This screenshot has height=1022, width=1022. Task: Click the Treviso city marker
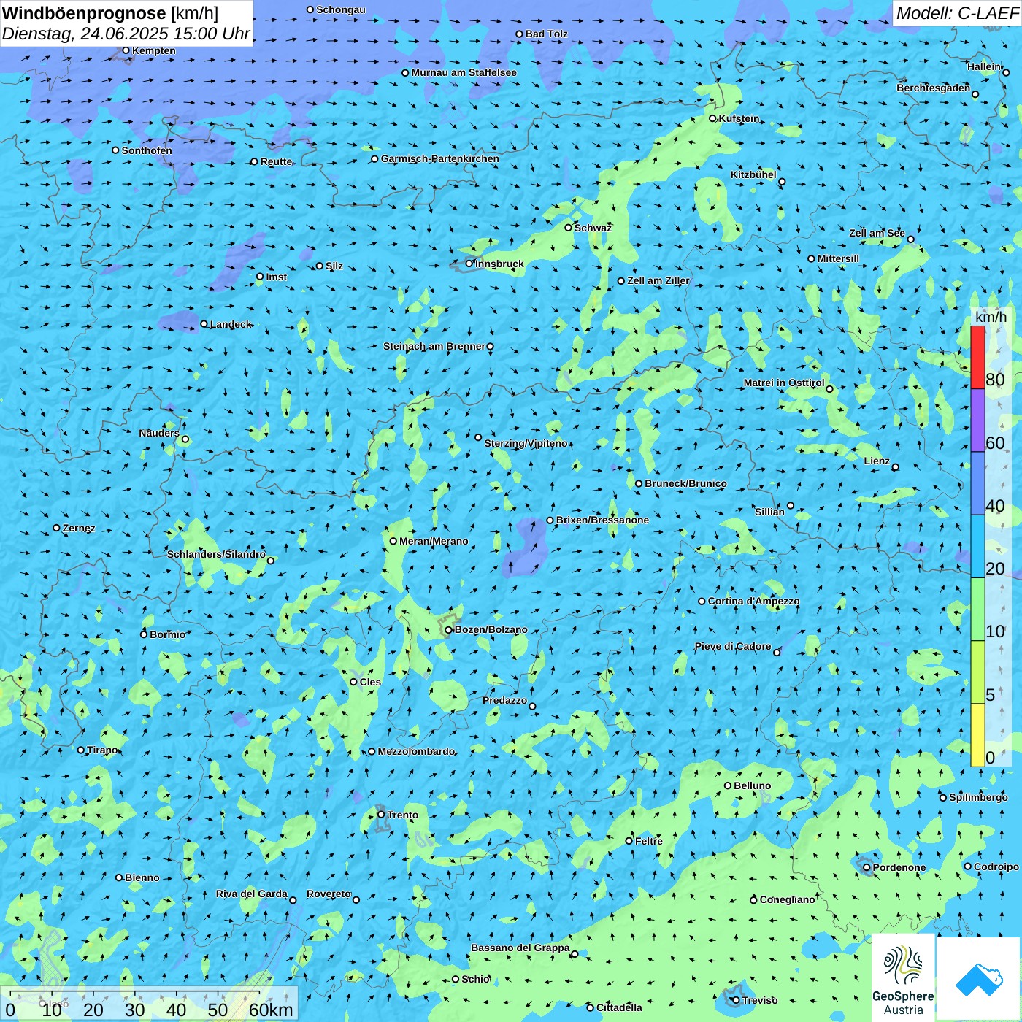[x=736, y=1000]
